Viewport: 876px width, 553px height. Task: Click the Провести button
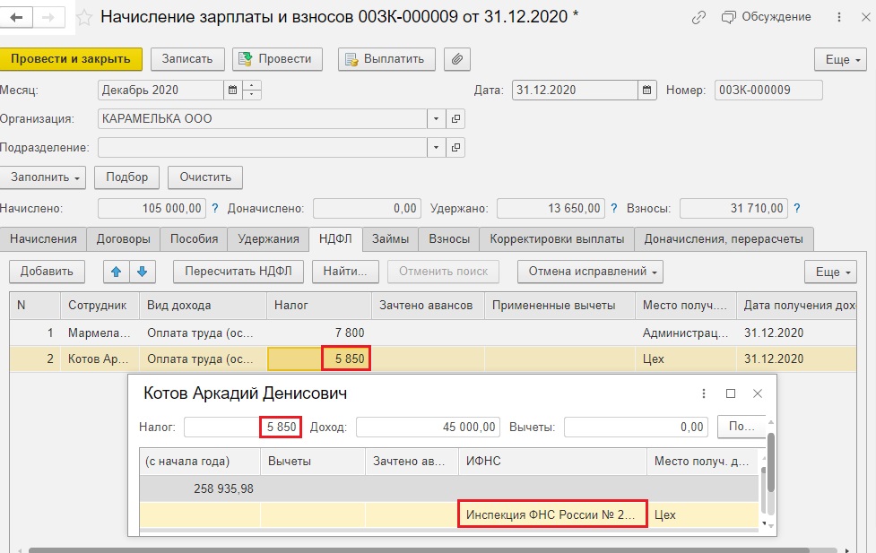pos(277,59)
